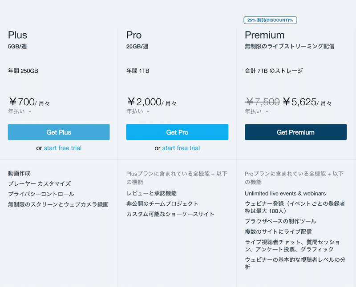
Task: Click the ¥5,625 discounted Premium price
Action: point(299,102)
